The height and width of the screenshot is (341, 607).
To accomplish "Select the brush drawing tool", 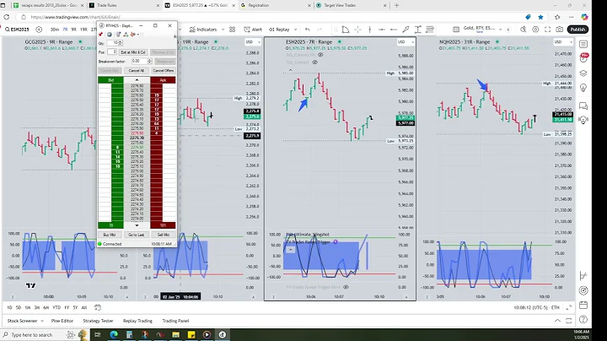I will tap(406, 30).
